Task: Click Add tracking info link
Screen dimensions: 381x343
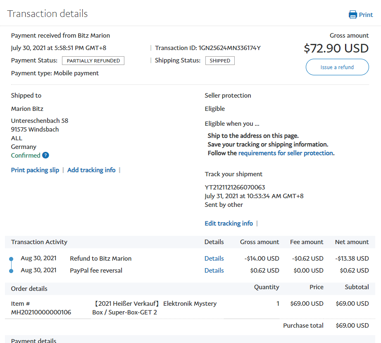Action: 91,170
